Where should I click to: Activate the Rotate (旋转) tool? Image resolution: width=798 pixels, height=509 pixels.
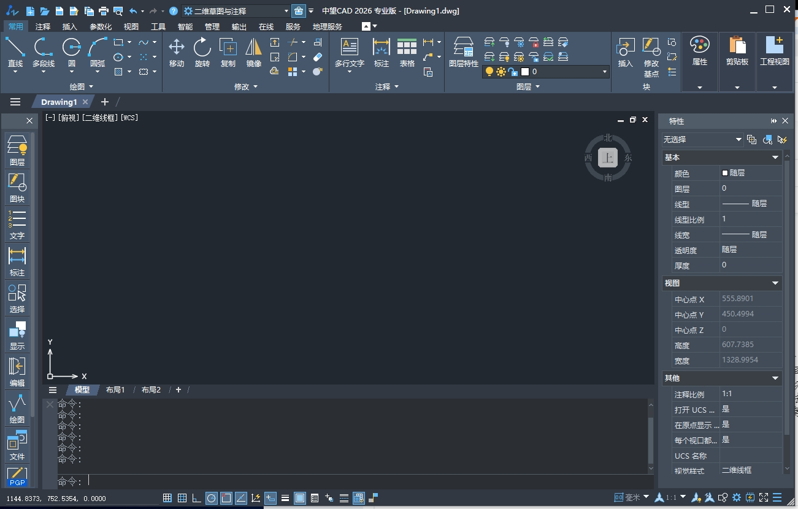[202, 52]
